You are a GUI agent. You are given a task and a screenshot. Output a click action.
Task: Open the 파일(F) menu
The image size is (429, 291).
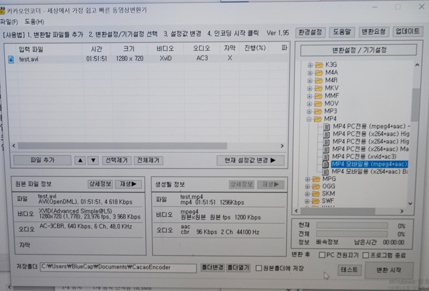(x=9, y=22)
